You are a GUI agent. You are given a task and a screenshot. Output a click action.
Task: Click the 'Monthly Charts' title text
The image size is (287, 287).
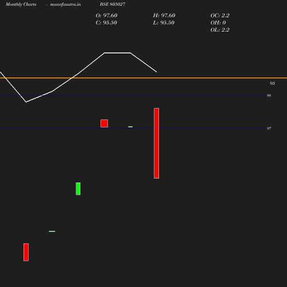click(21, 4)
